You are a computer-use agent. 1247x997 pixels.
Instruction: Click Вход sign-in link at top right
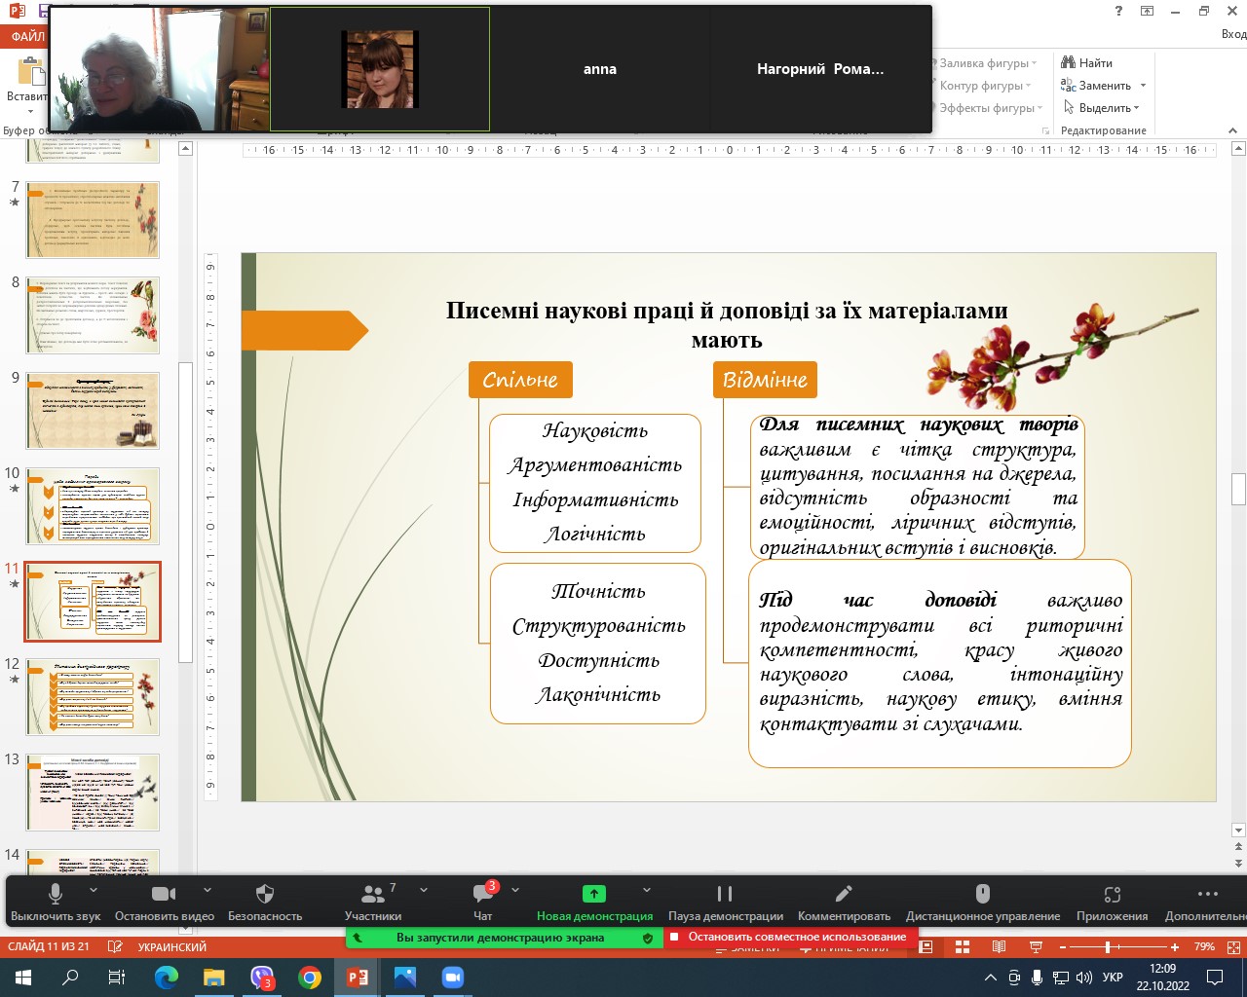tap(1232, 34)
